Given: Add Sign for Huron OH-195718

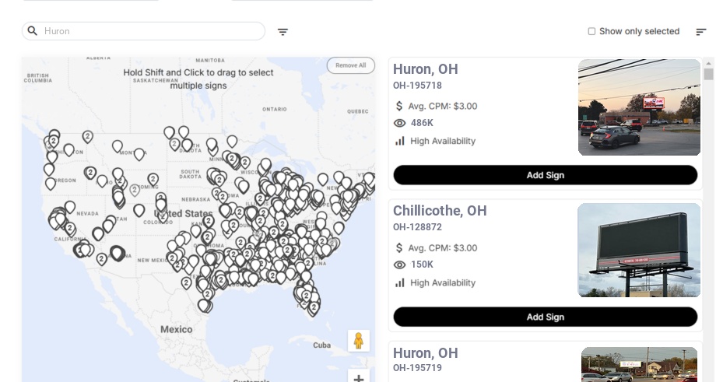Looking at the screenshot, I should [545, 175].
